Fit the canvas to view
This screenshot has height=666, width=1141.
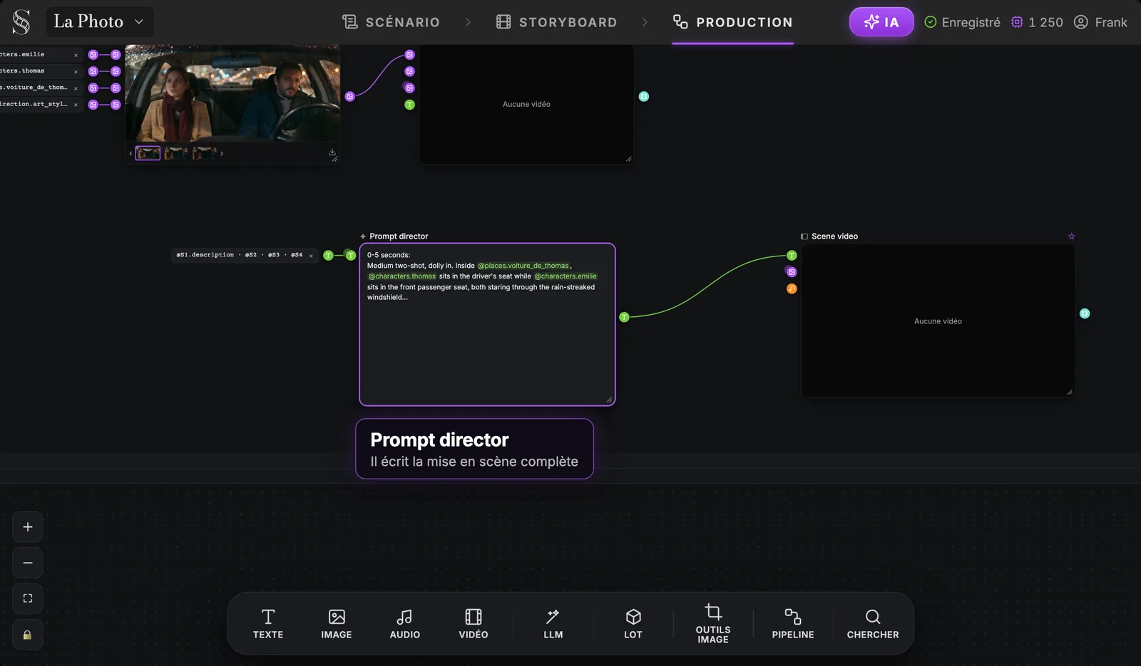tap(28, 598)
